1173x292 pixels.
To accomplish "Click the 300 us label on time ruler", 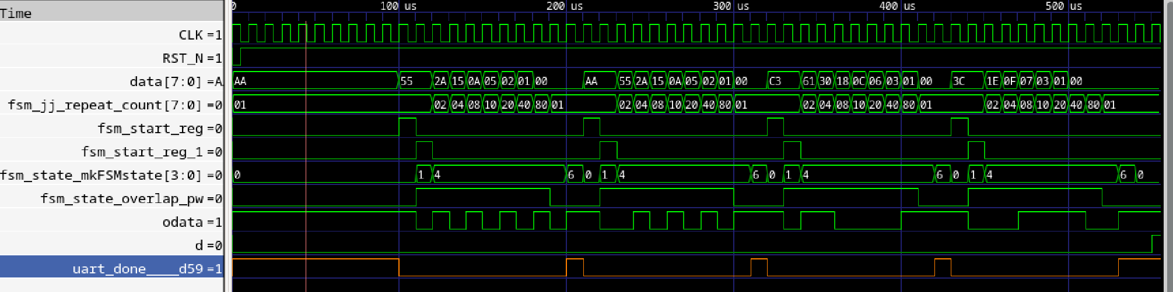I will pos(731,6).
